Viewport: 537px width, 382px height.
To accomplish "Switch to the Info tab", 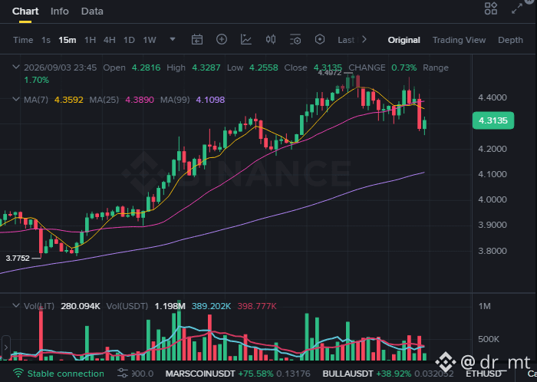I will coord(60,12).
